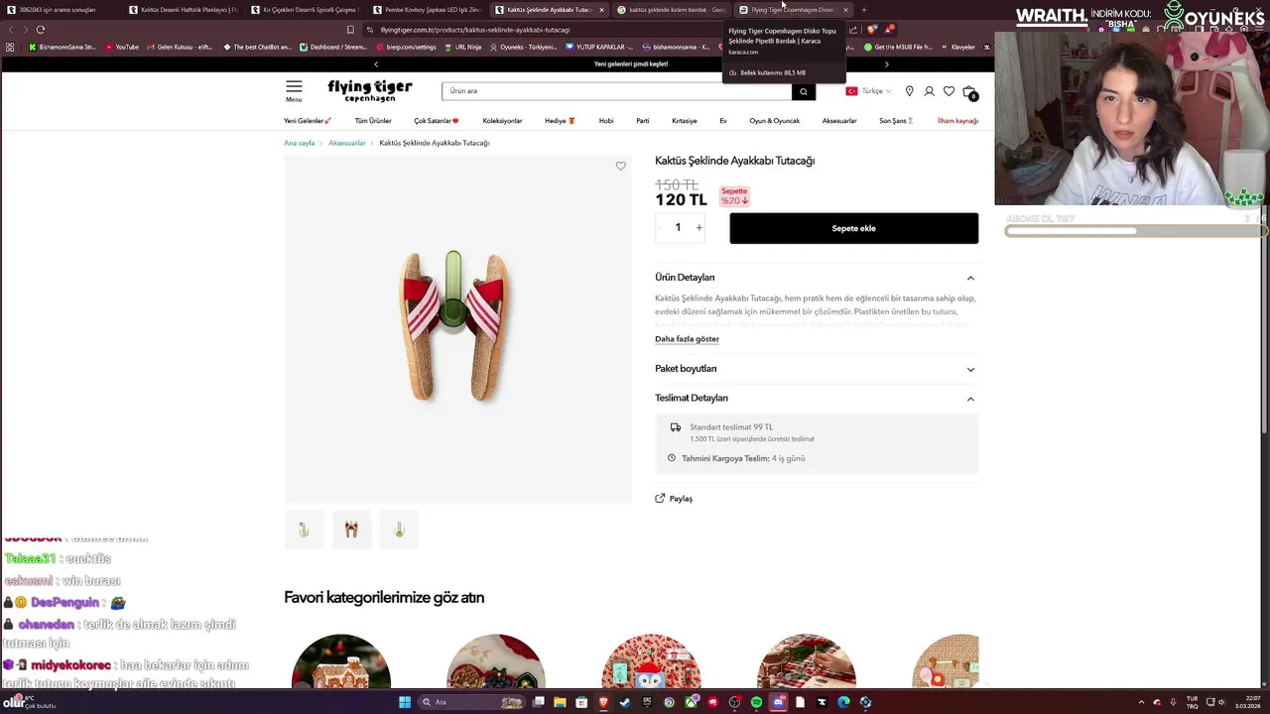Select the second product thumbnail image
Screen dimensions: 1270x714
click(x=351, y=530)
